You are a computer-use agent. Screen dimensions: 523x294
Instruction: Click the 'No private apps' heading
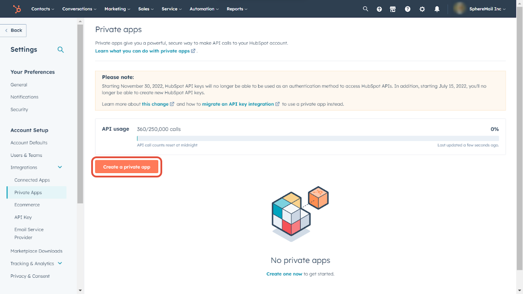(300, 260)
